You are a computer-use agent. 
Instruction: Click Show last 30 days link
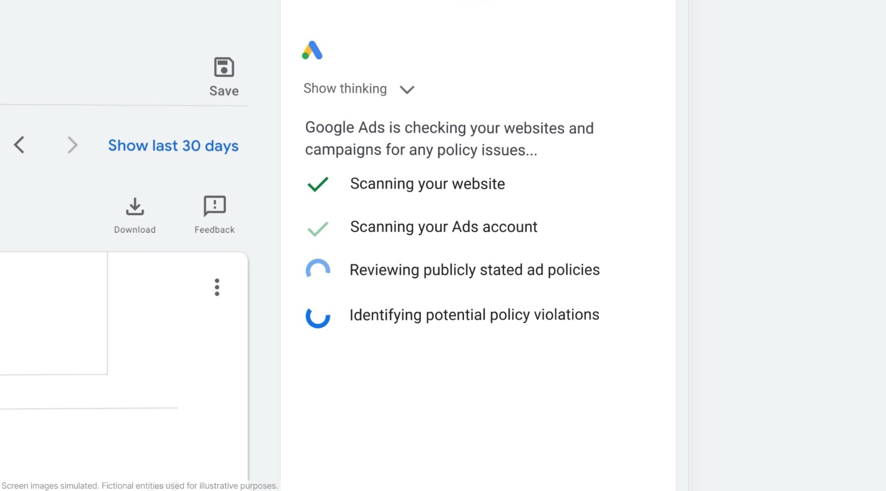[x=173, y=145]
